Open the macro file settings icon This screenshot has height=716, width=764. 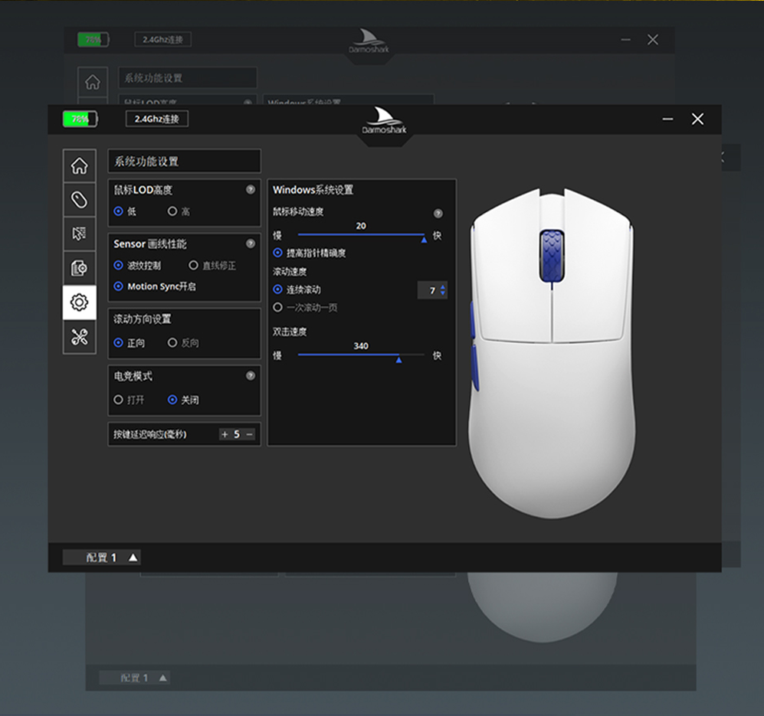[x=79, y=268]
